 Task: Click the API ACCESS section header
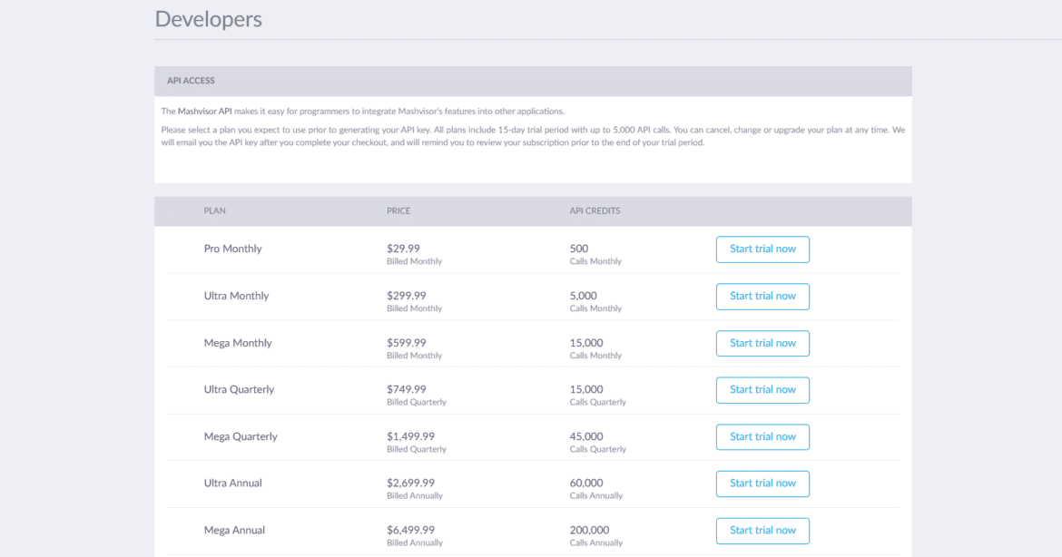pyautogui.click(x=189, y=81)
